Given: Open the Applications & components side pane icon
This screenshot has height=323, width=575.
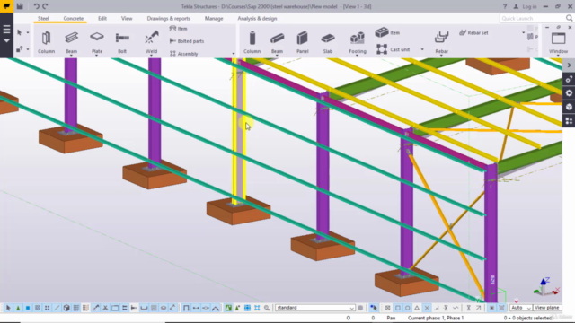Looking at the screenshot, I should (569, 121).
